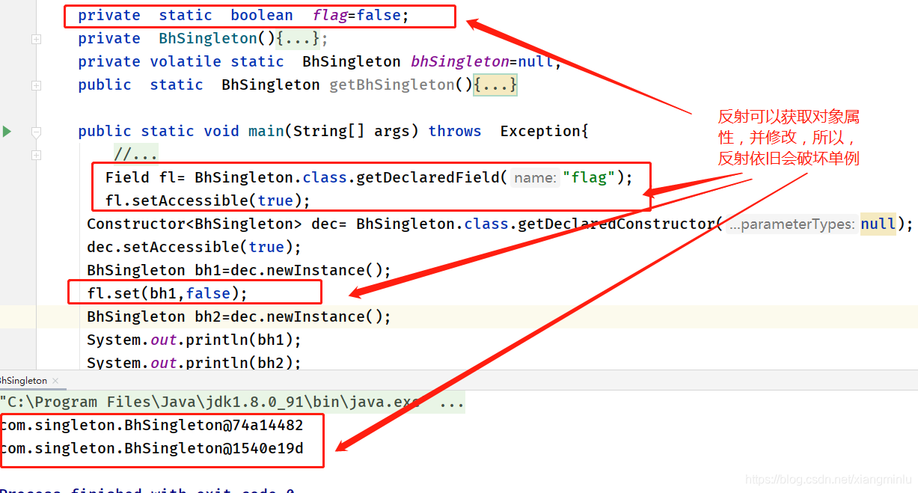Viewport: 918px width, 493px height.
Task: Click getBhSingleton method name
Action: 391,85
